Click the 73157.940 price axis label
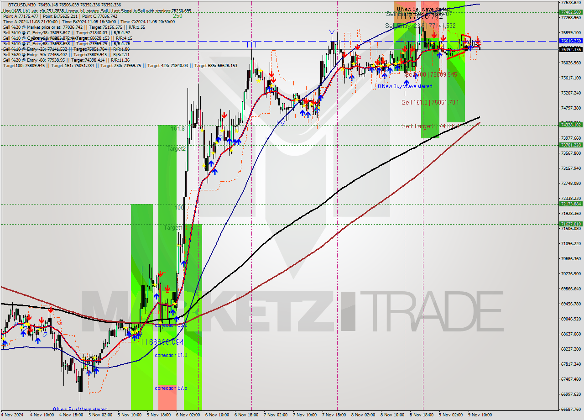 (x=571, y=168)
